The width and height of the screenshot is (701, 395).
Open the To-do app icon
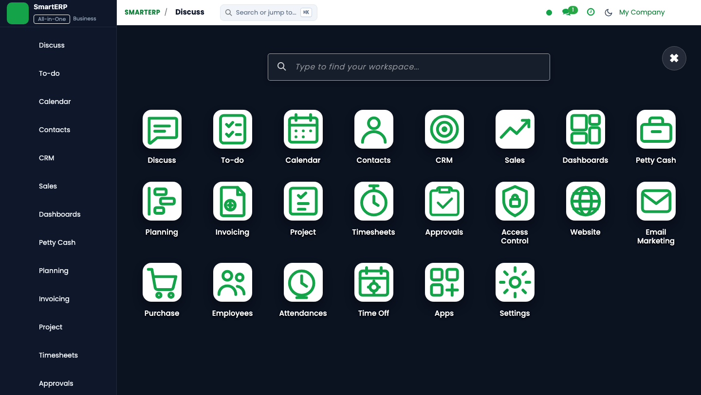[233, 129]
